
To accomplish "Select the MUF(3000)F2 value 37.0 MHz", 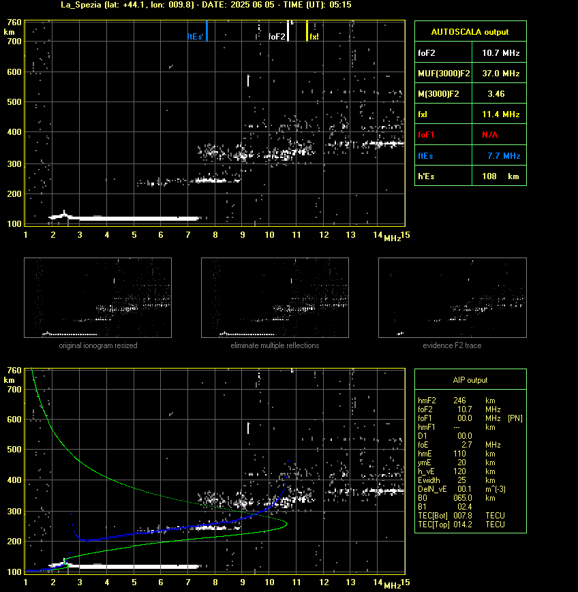I will 500,74.
